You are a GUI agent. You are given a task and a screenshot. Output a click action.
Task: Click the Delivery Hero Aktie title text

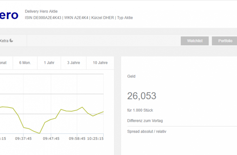pyautogui.click(x=41, y=11)
